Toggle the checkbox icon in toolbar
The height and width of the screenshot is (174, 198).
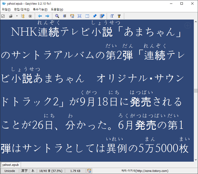3,16
